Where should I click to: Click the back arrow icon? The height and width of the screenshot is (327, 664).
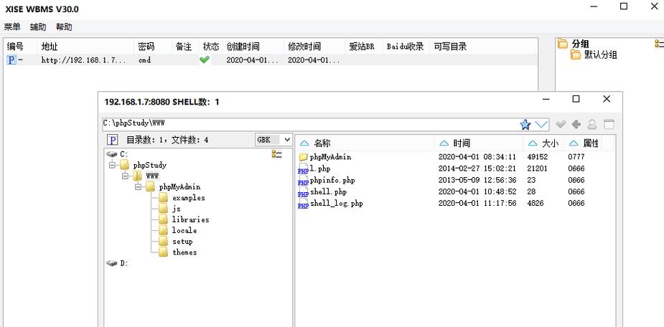pos(576,124)
